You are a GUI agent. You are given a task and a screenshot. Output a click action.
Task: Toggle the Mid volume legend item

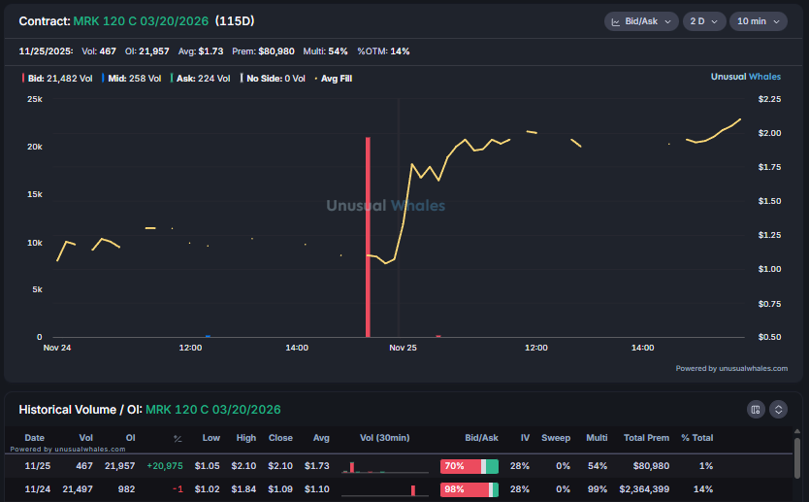(131, 79)
